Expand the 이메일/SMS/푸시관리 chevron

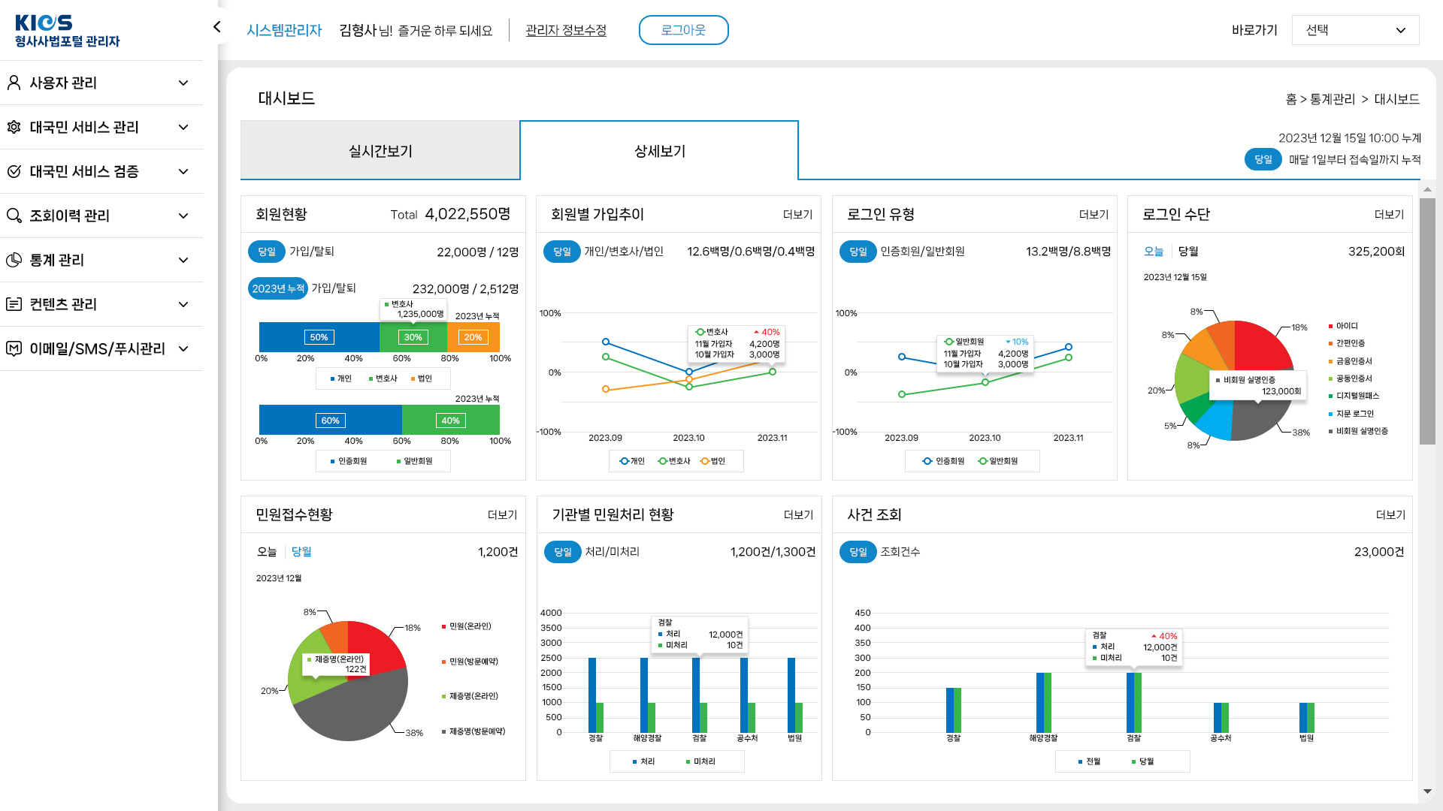[x=183, y=348]
